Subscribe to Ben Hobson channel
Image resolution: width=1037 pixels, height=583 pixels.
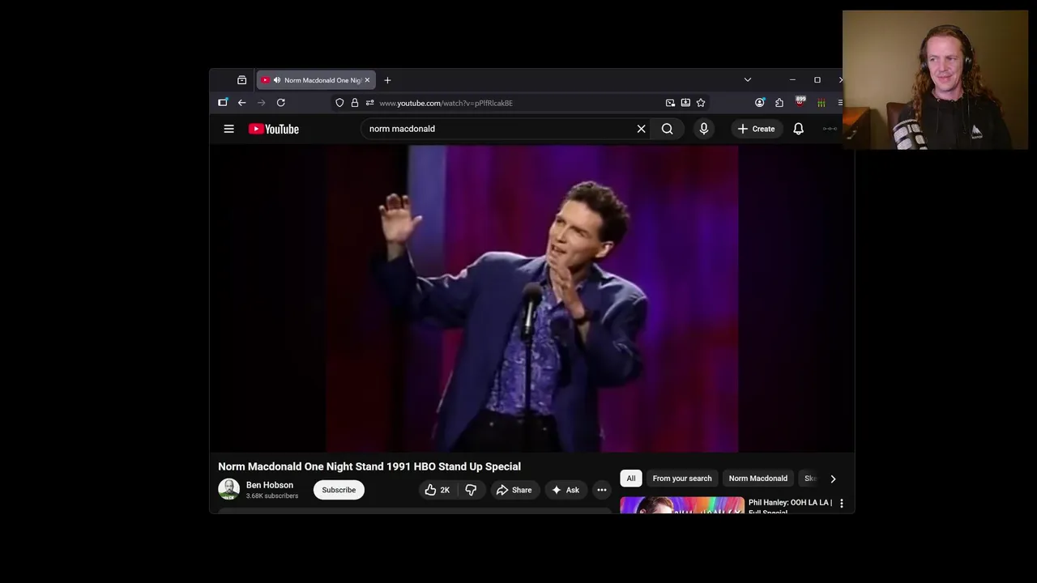339,490
